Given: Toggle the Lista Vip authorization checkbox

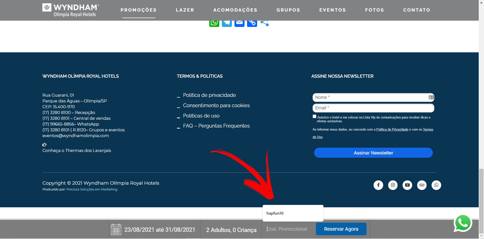Looking at the screenshot, I should 314,116.
